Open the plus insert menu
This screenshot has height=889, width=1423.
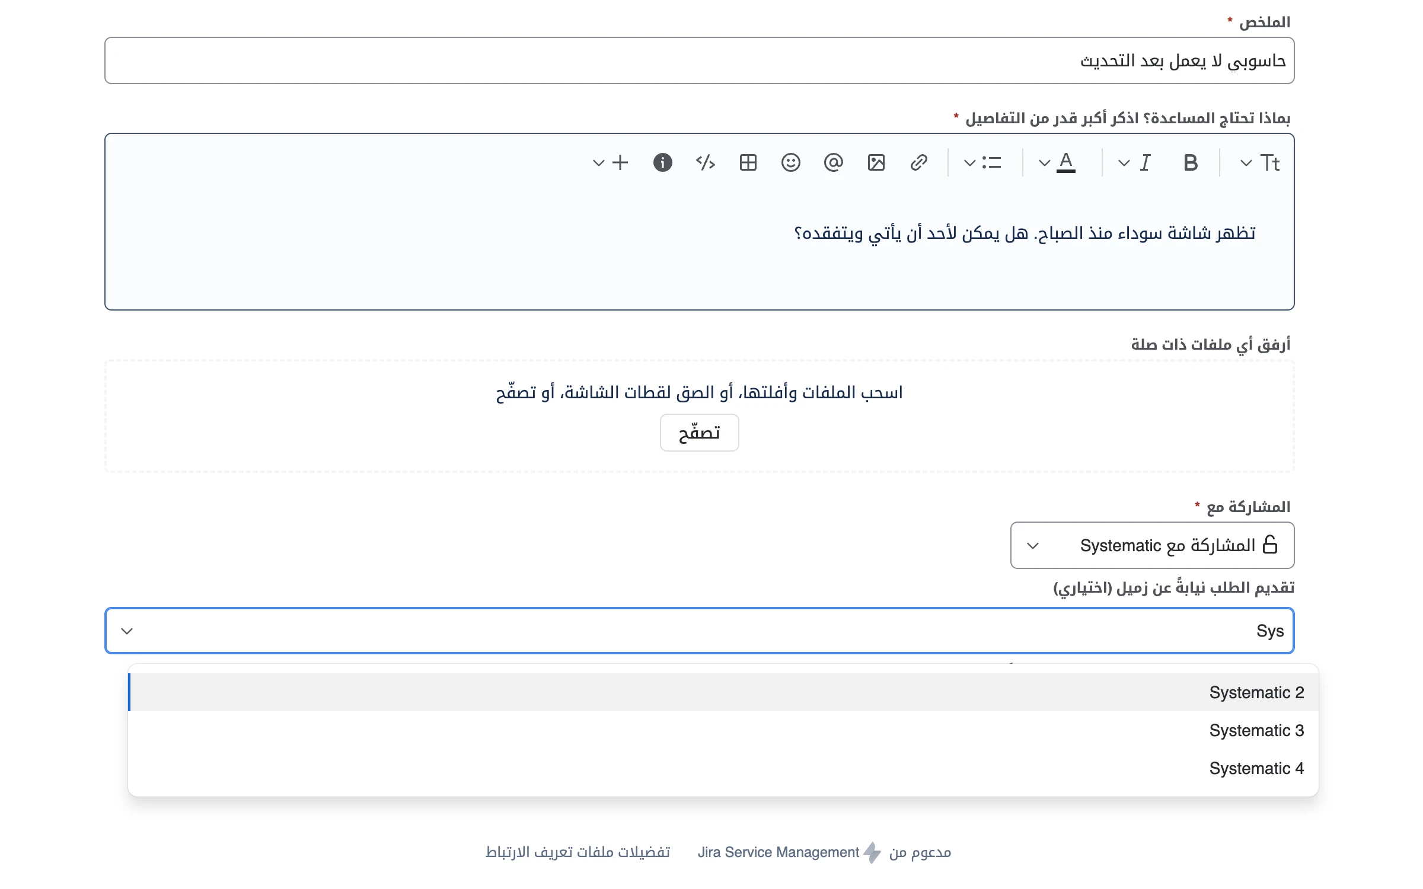(x=620, y=162)
